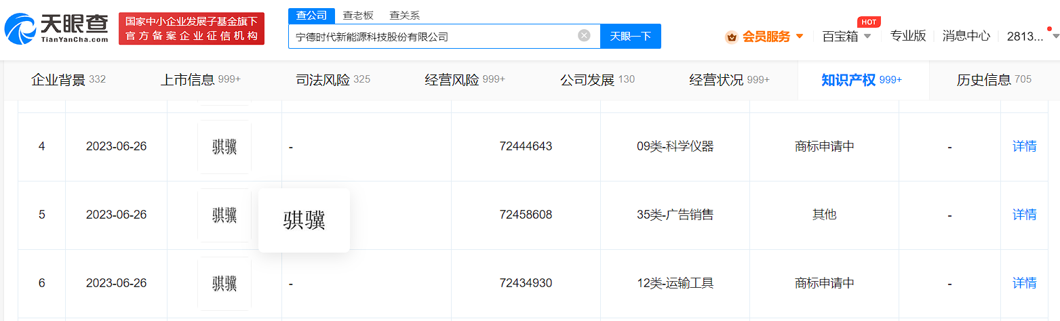This screenshot has width=1060, height=321.
Task: Select the 查公司 search tab
Action: [x=311, y=16]
